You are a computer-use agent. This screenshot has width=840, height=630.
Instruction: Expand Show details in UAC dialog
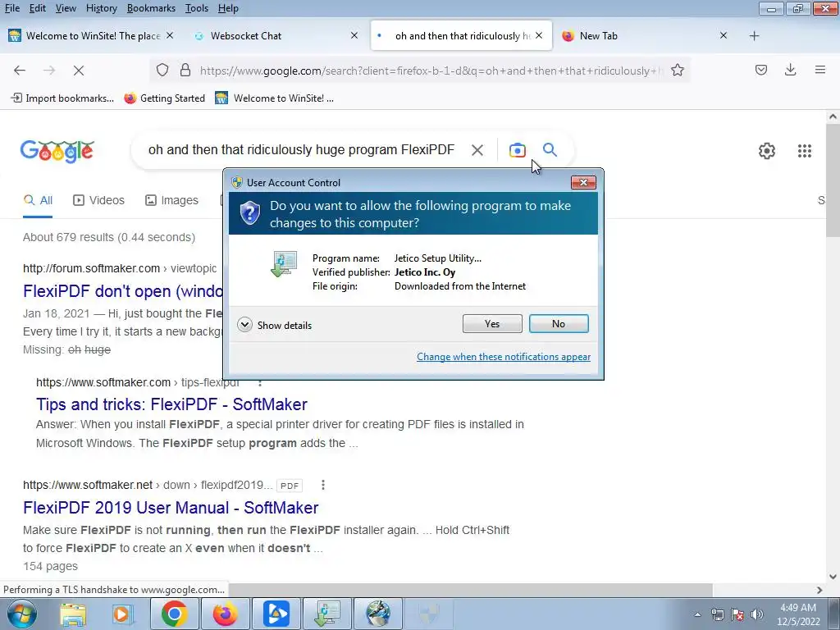tap(274, 325)
